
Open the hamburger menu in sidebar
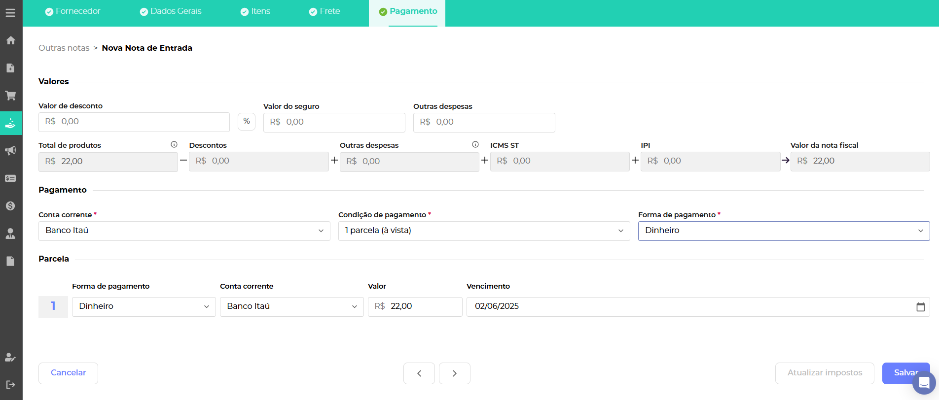[x=10, y=13]
